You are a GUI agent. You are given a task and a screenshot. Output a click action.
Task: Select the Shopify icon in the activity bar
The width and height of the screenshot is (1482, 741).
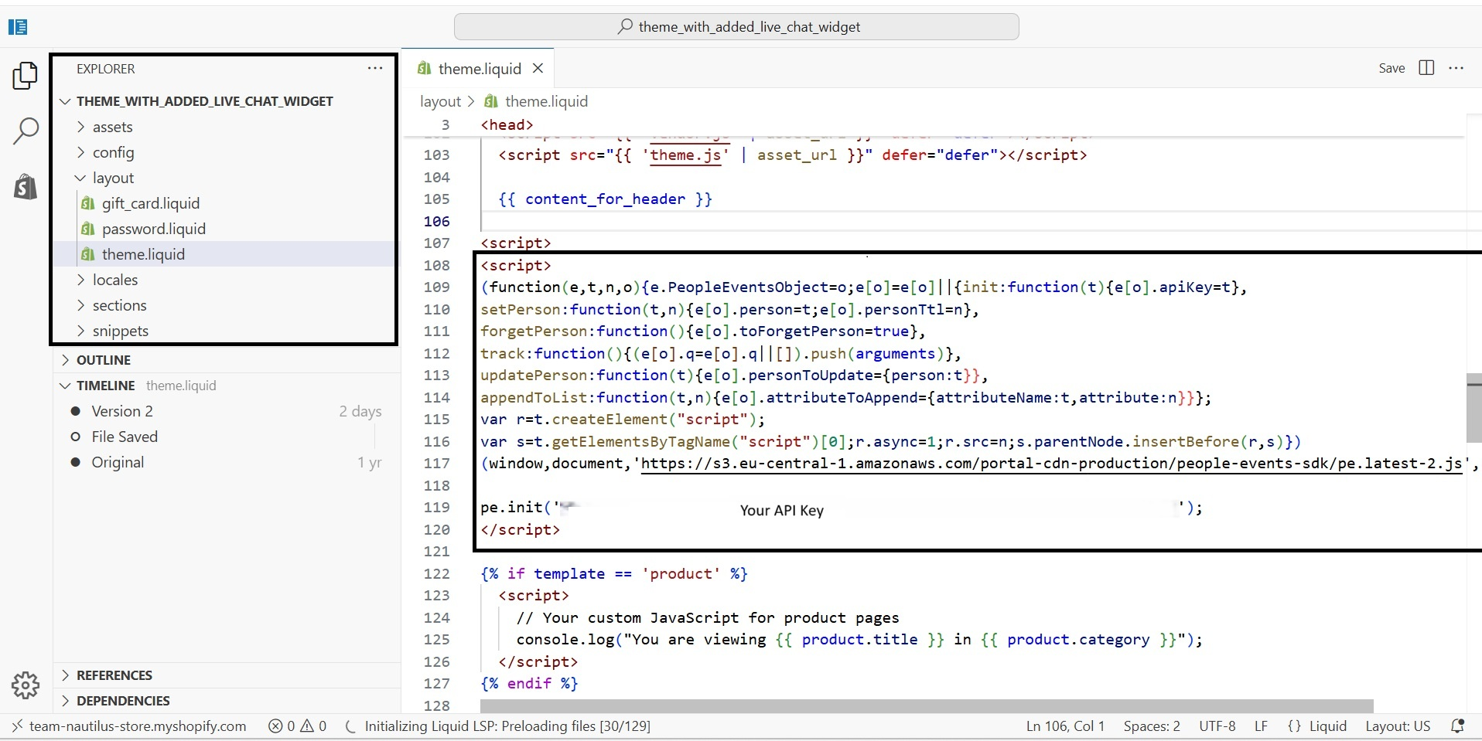pos(26,186)
